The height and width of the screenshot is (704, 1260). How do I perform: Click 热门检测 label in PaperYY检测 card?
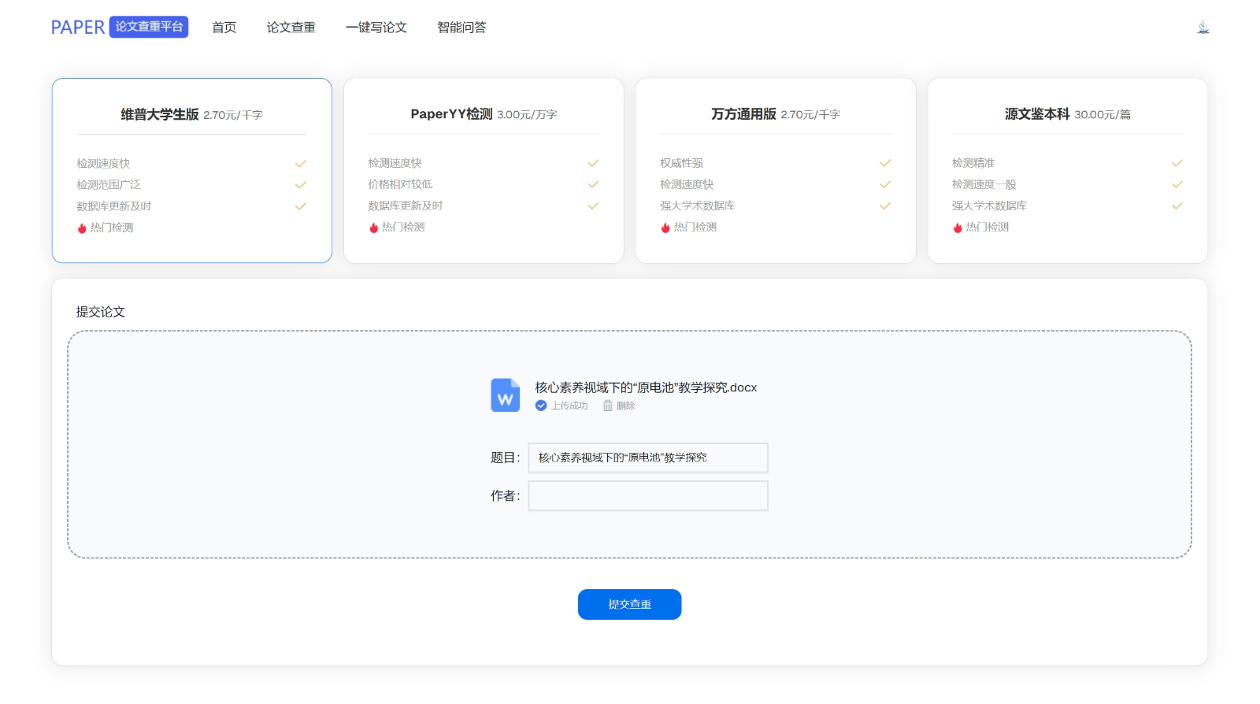(x=403, y=227)
